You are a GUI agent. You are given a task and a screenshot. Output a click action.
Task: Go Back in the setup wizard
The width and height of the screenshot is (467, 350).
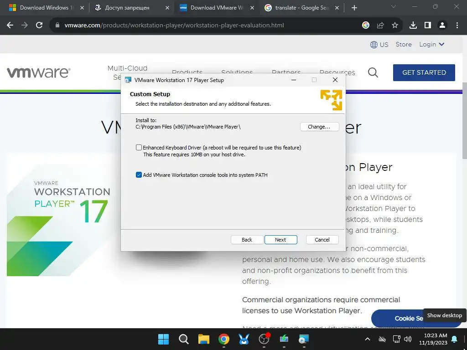[x=247, y=240]
